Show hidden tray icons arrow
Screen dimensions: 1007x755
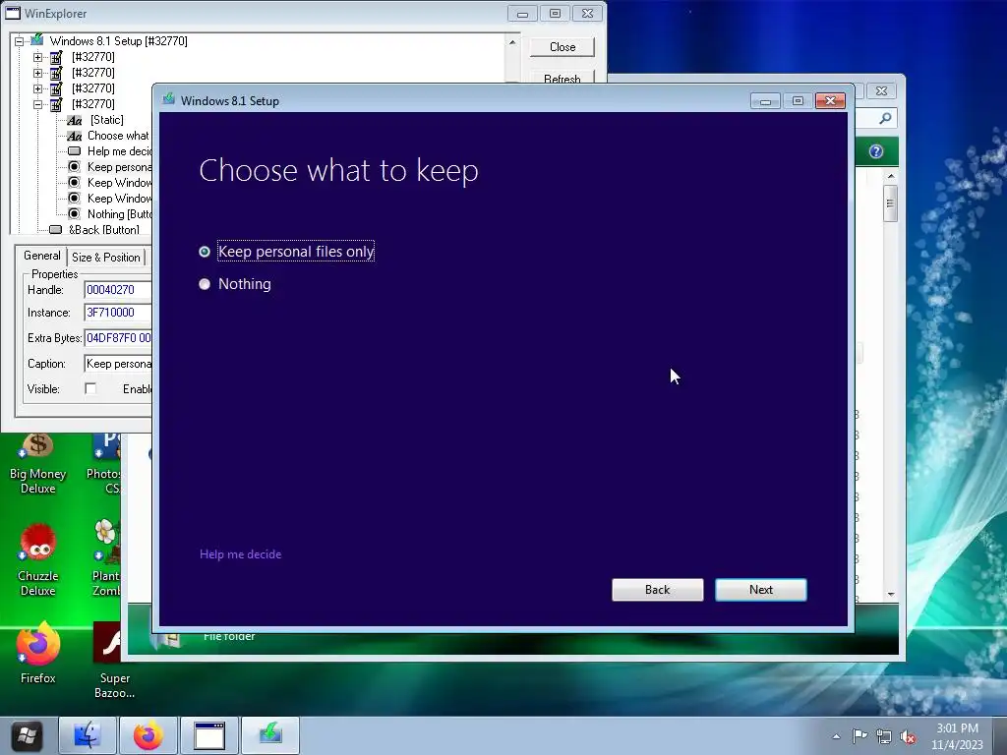click(x=836, y=736)
